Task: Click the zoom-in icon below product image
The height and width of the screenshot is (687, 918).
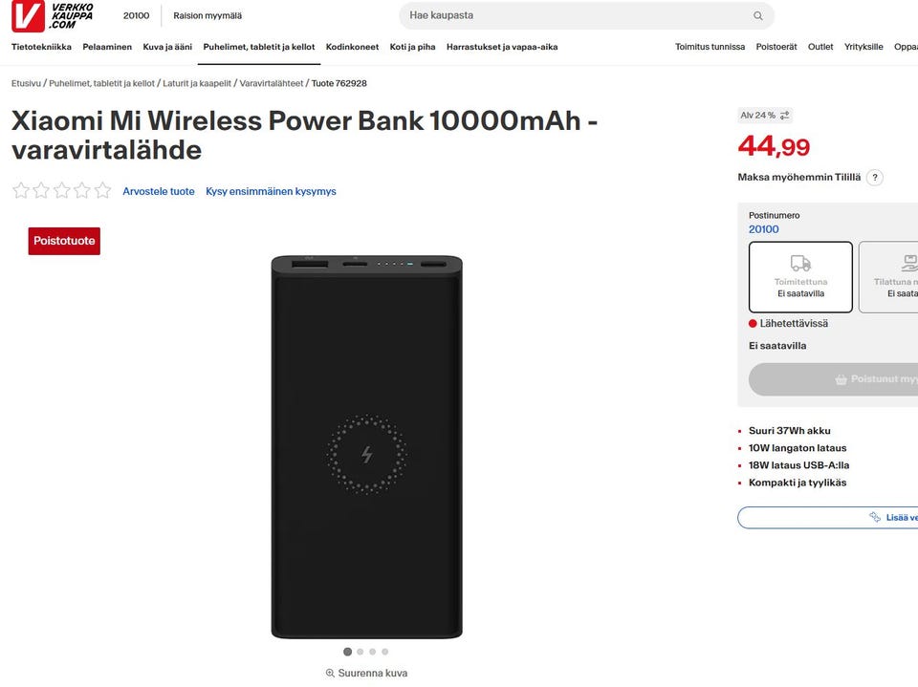Action: pyautogui.click(x=330, y=674)
